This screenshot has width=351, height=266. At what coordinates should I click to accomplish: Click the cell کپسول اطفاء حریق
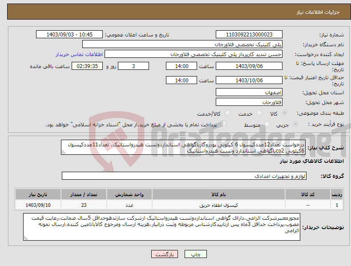(218, 205)
